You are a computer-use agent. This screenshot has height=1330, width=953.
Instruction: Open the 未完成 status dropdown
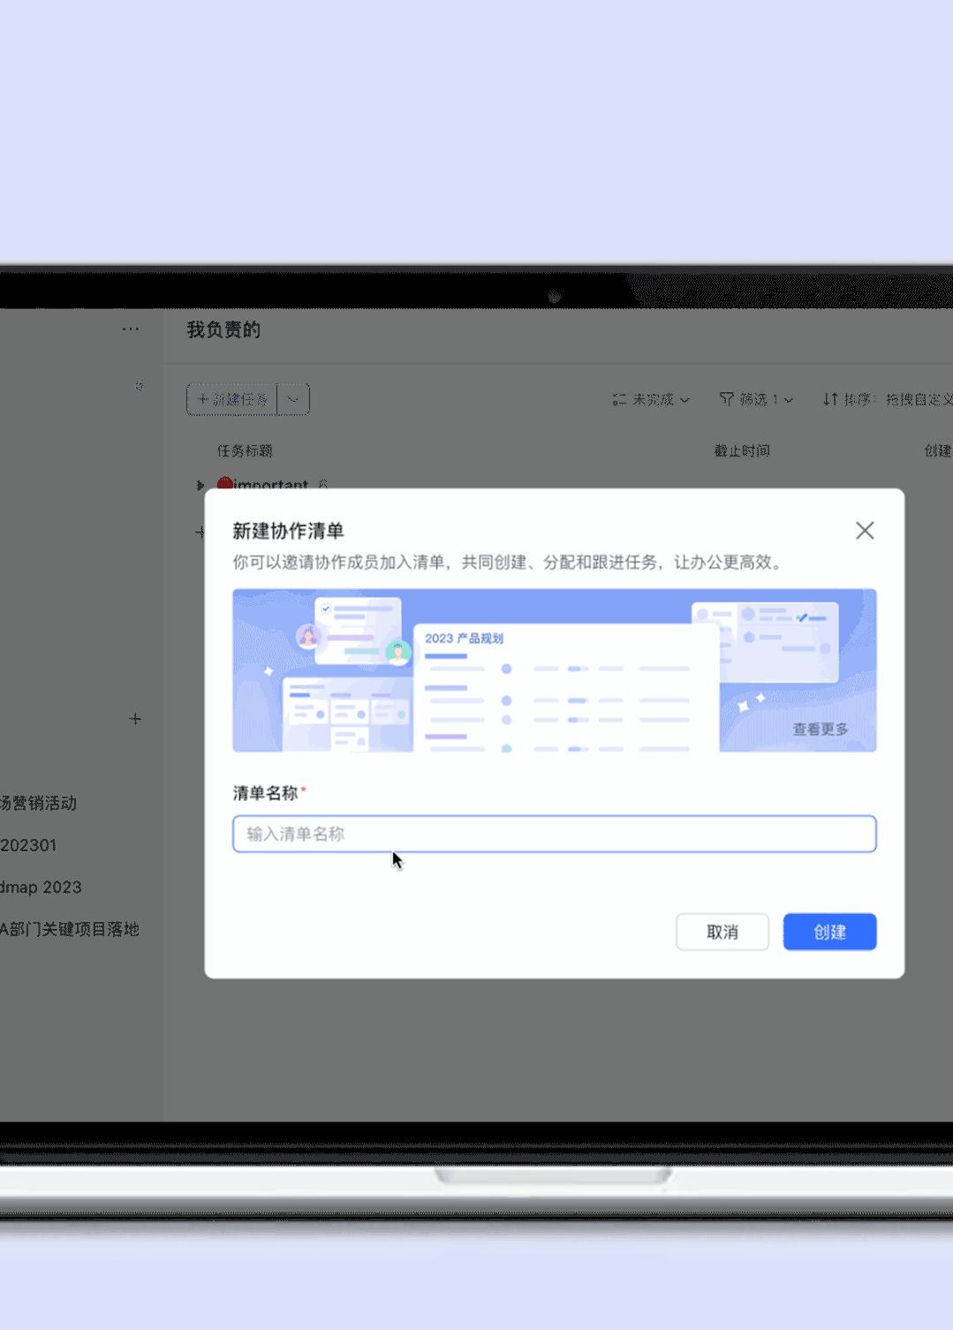(x=651, y=400)
